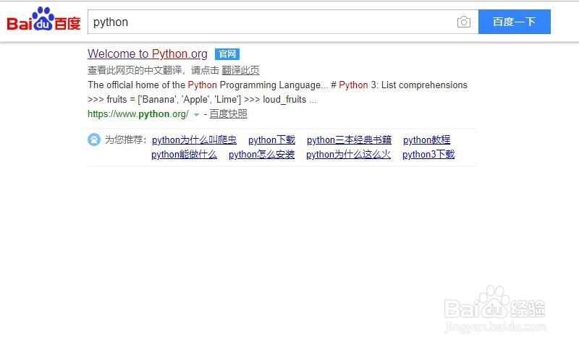This screenshot has width=579, height=347.
Task: Open the Welcome to Python.org result
Action: (x=148, y=53)
